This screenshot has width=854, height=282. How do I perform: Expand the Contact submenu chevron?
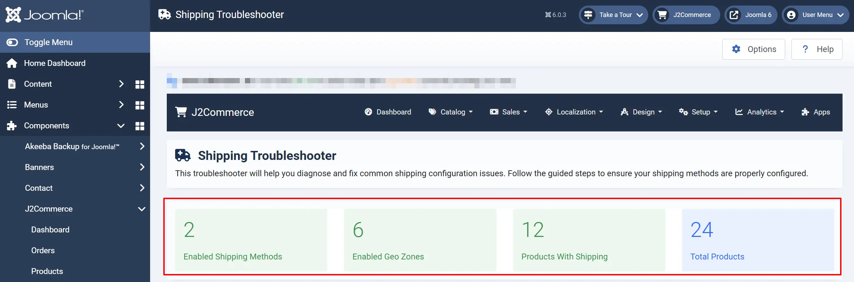pos(142,188)
